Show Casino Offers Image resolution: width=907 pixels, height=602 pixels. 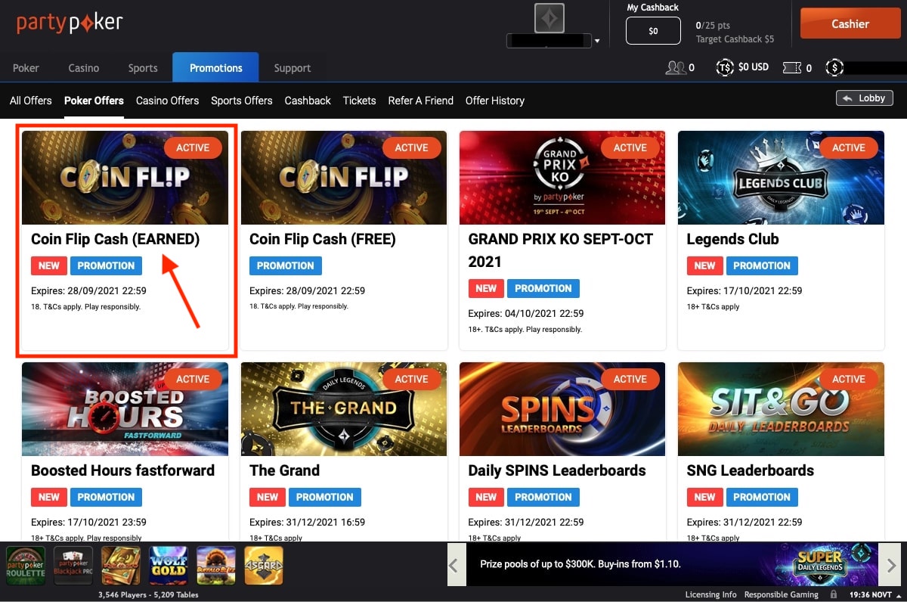click(168, 101)
